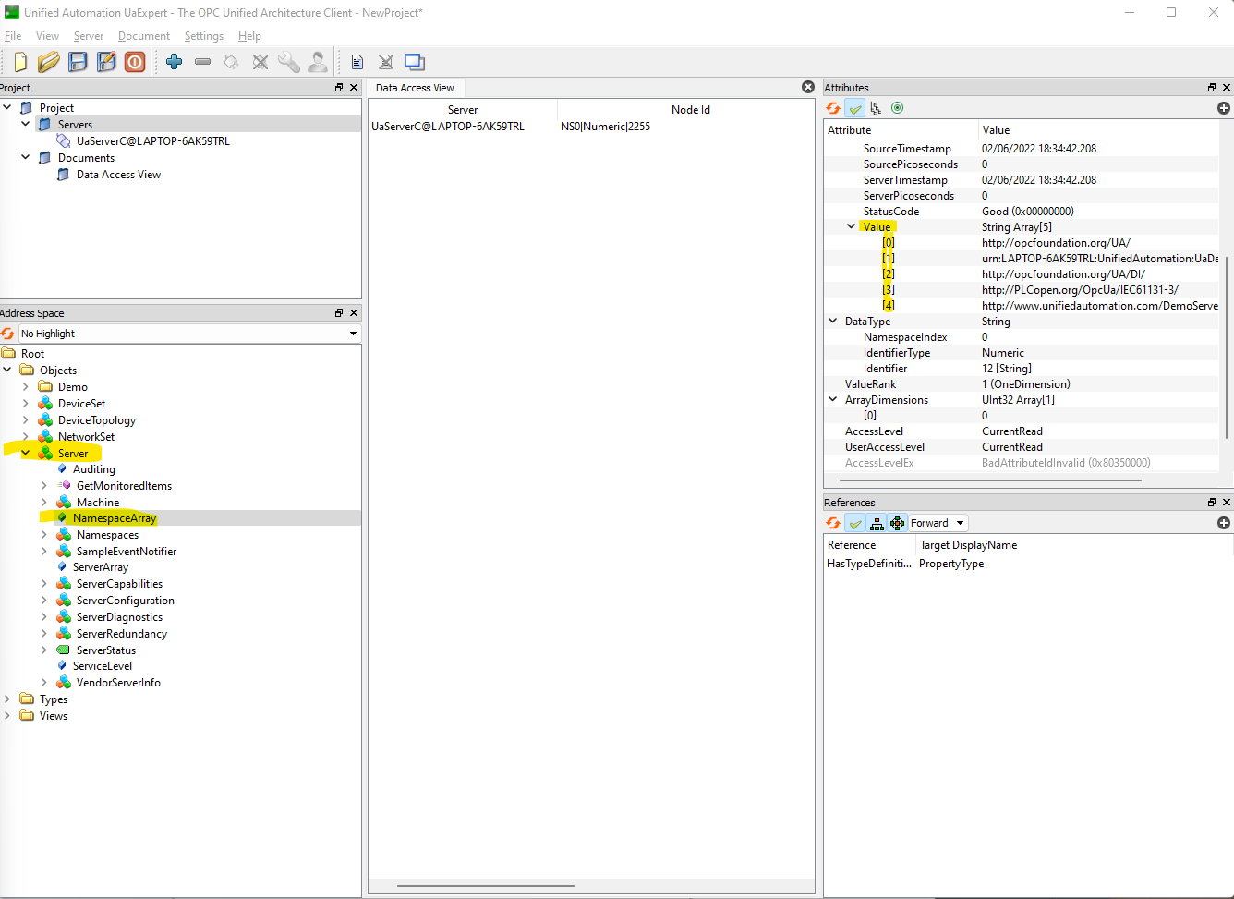Open the Server menu
1234x899 pixels.
pos(88,36)
